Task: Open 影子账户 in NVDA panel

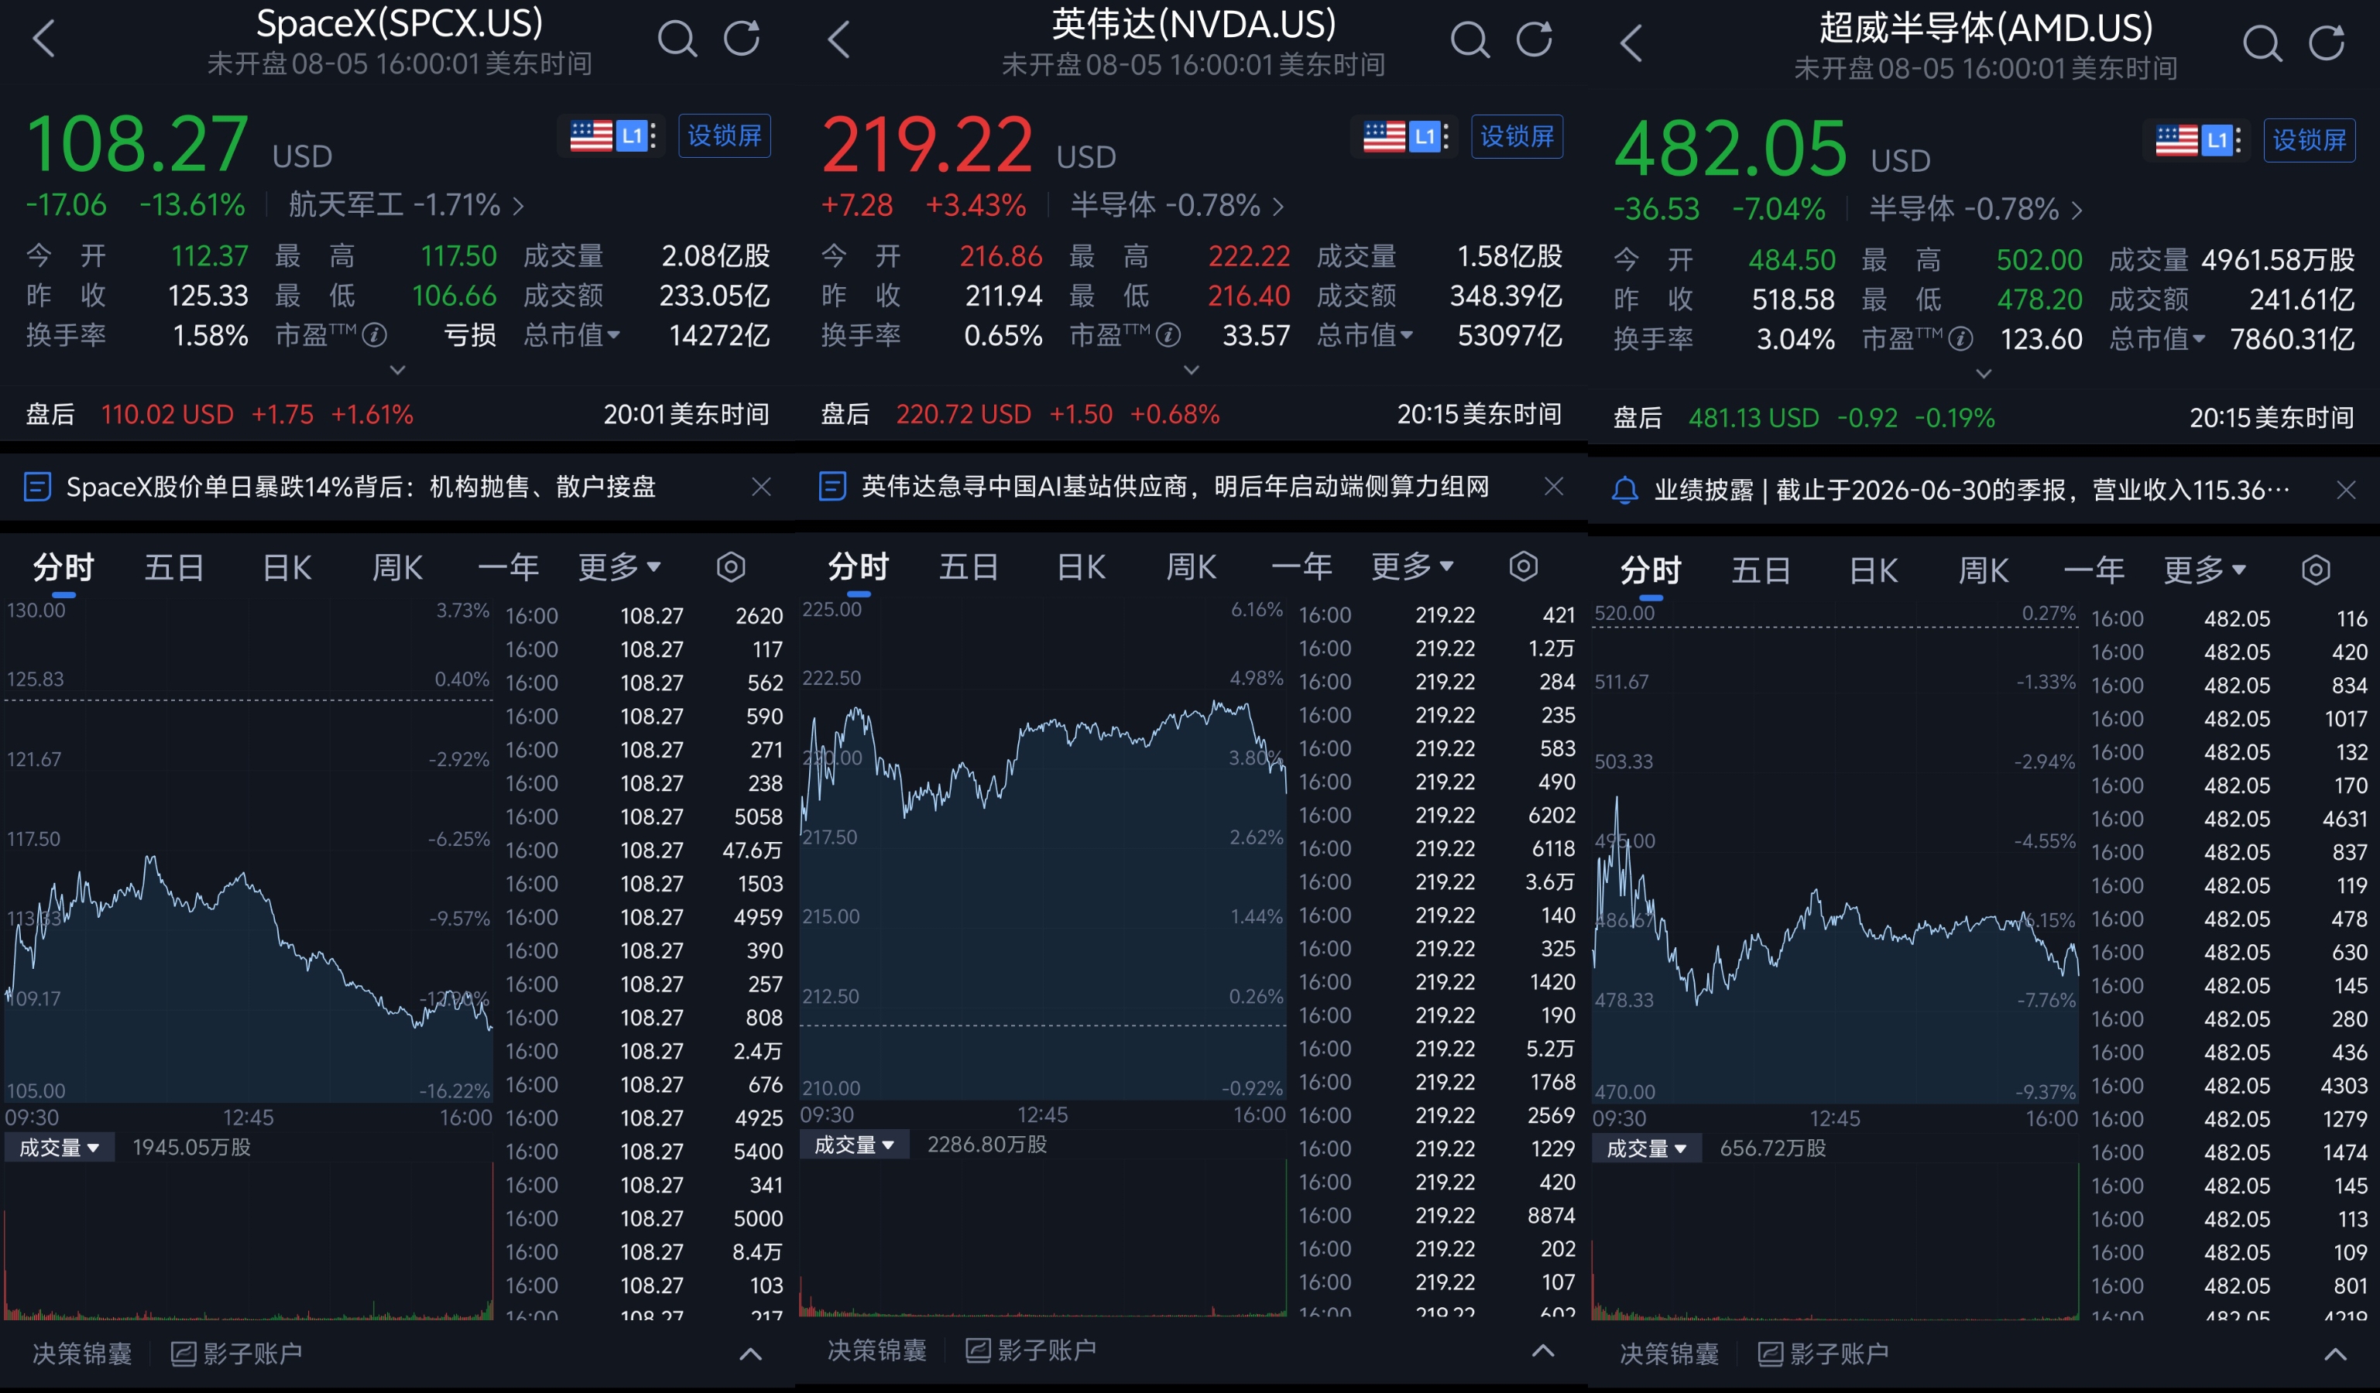Action: pyautogui.click(x=1031, y=1350)
